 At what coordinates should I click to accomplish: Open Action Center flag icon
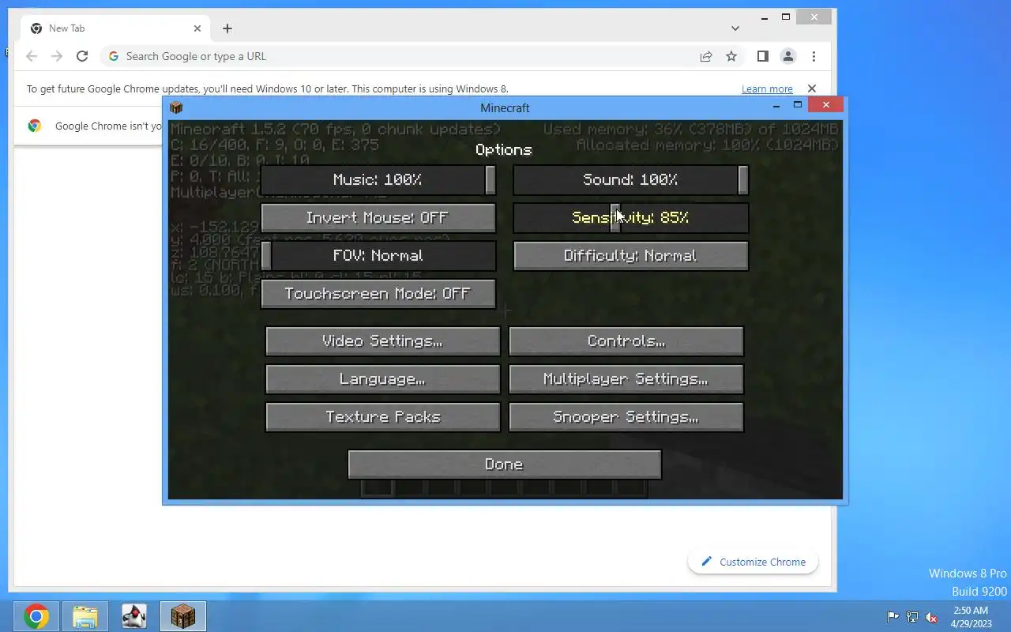(x=893, y=617)
